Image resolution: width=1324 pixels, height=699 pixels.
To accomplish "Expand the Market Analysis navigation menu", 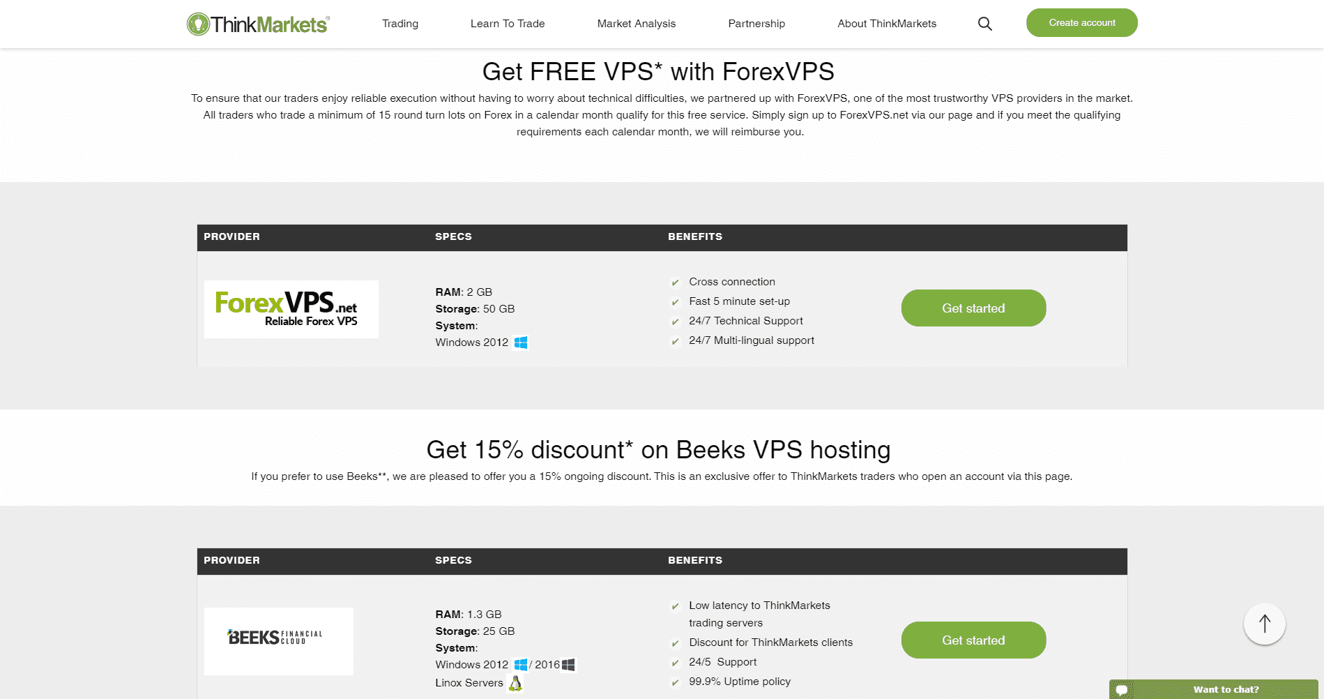I will (x=635, y=23).
